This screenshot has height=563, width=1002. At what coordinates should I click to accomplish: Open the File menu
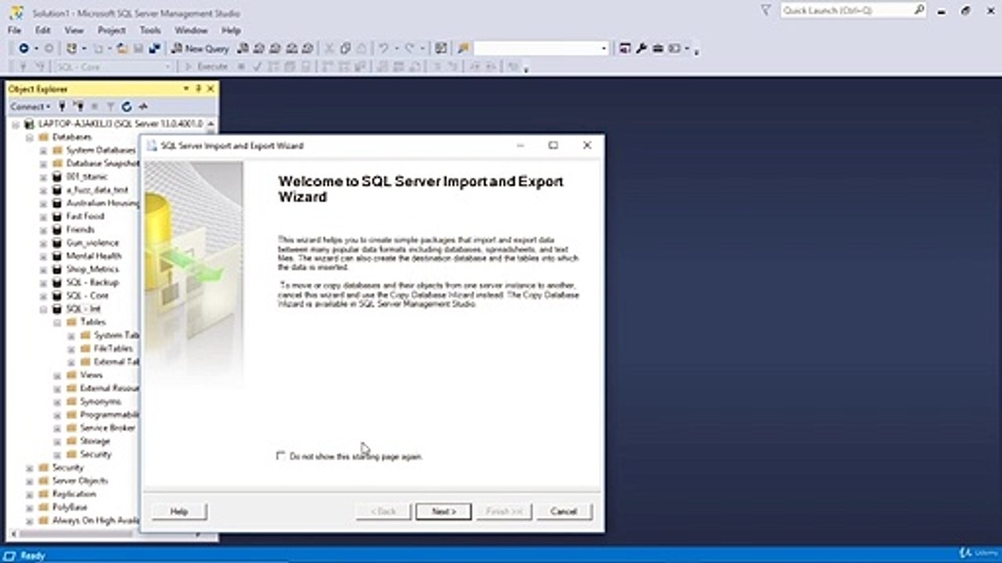(14, 30)
